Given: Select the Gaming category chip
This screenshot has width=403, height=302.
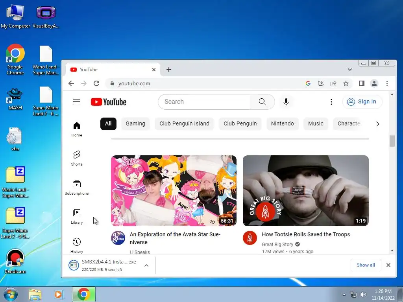Looking at the screenshot, I should click(135, 124).
